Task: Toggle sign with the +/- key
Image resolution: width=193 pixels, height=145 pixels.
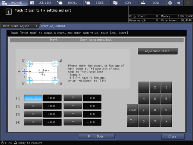Action: (133, 121)
